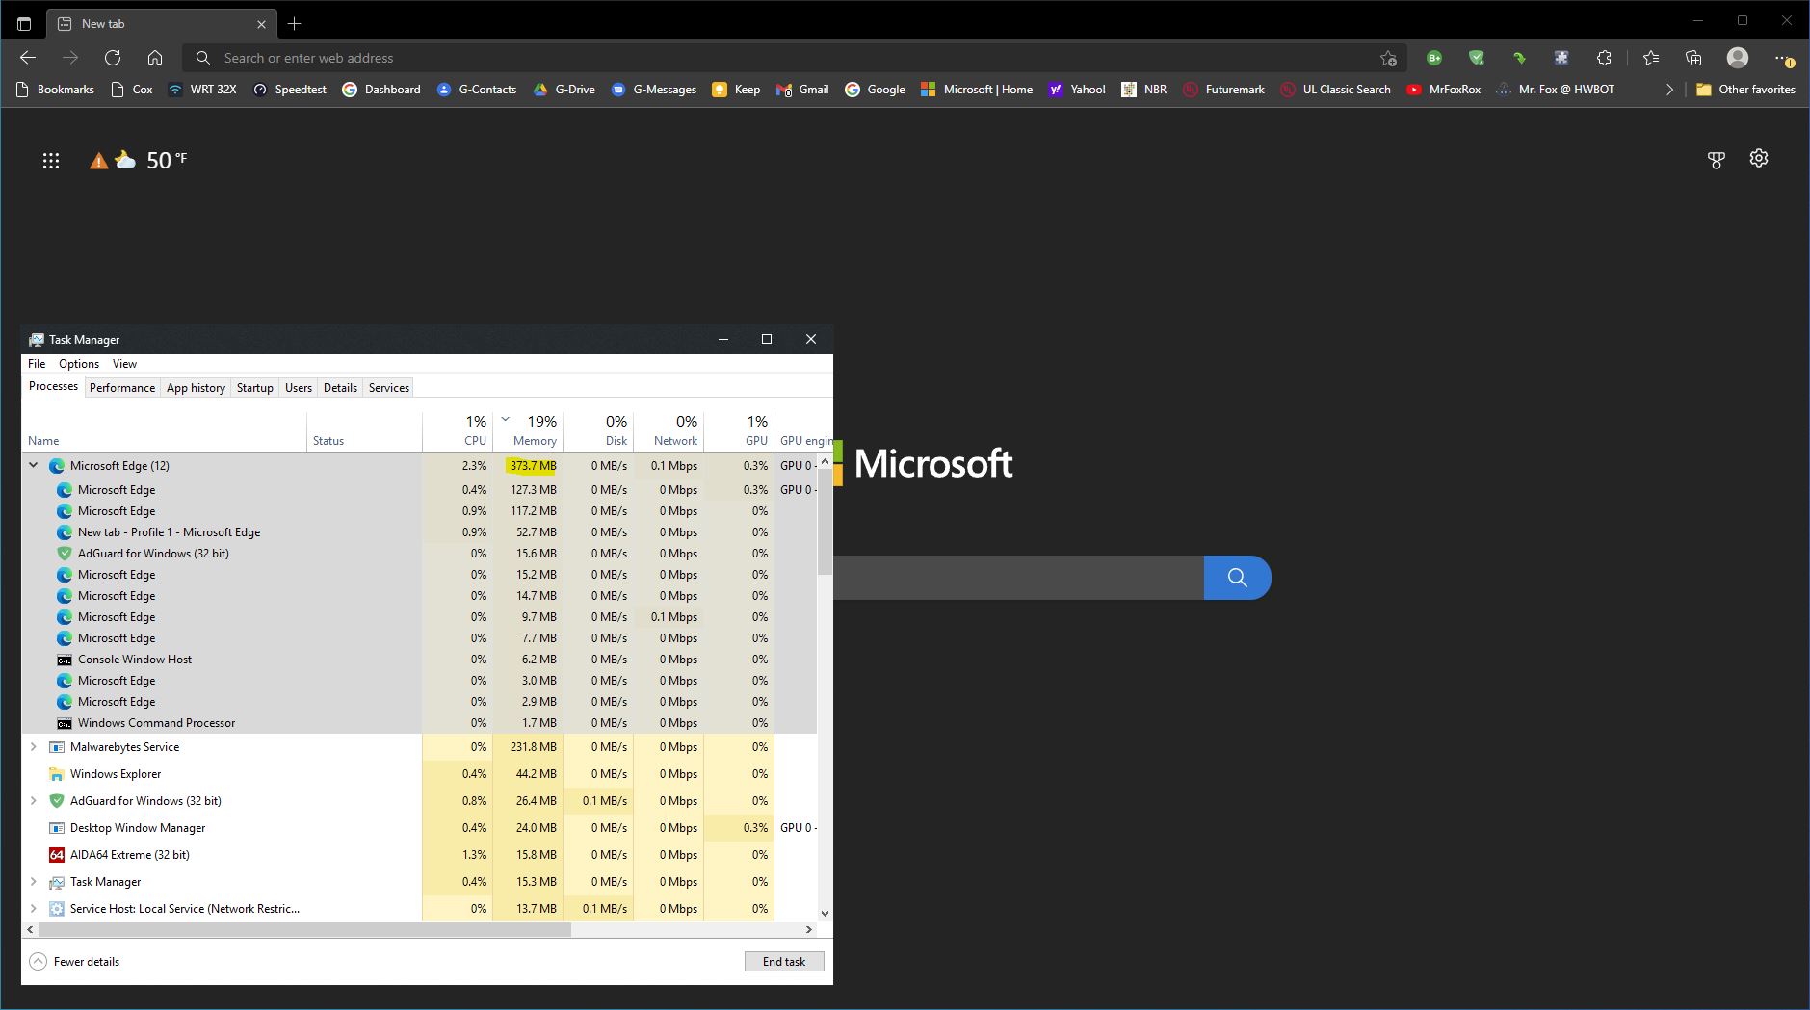
Task: Select the Console Window Host row
Action: [419, 660]
